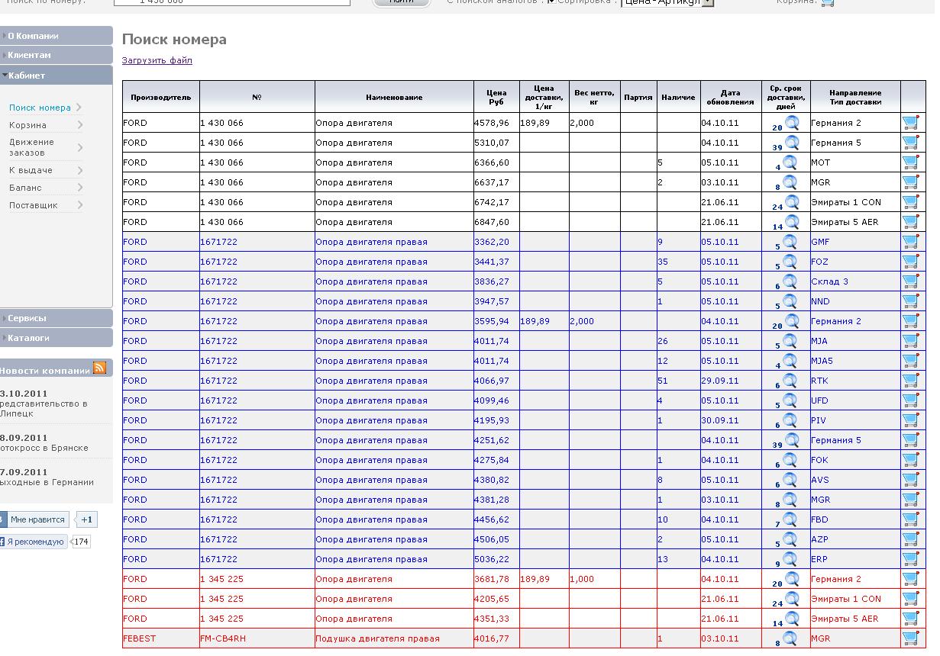940x656 pixels.
Task: Click magnifier in Германия 5 row priced 4251,62
Action: (792, 439)
